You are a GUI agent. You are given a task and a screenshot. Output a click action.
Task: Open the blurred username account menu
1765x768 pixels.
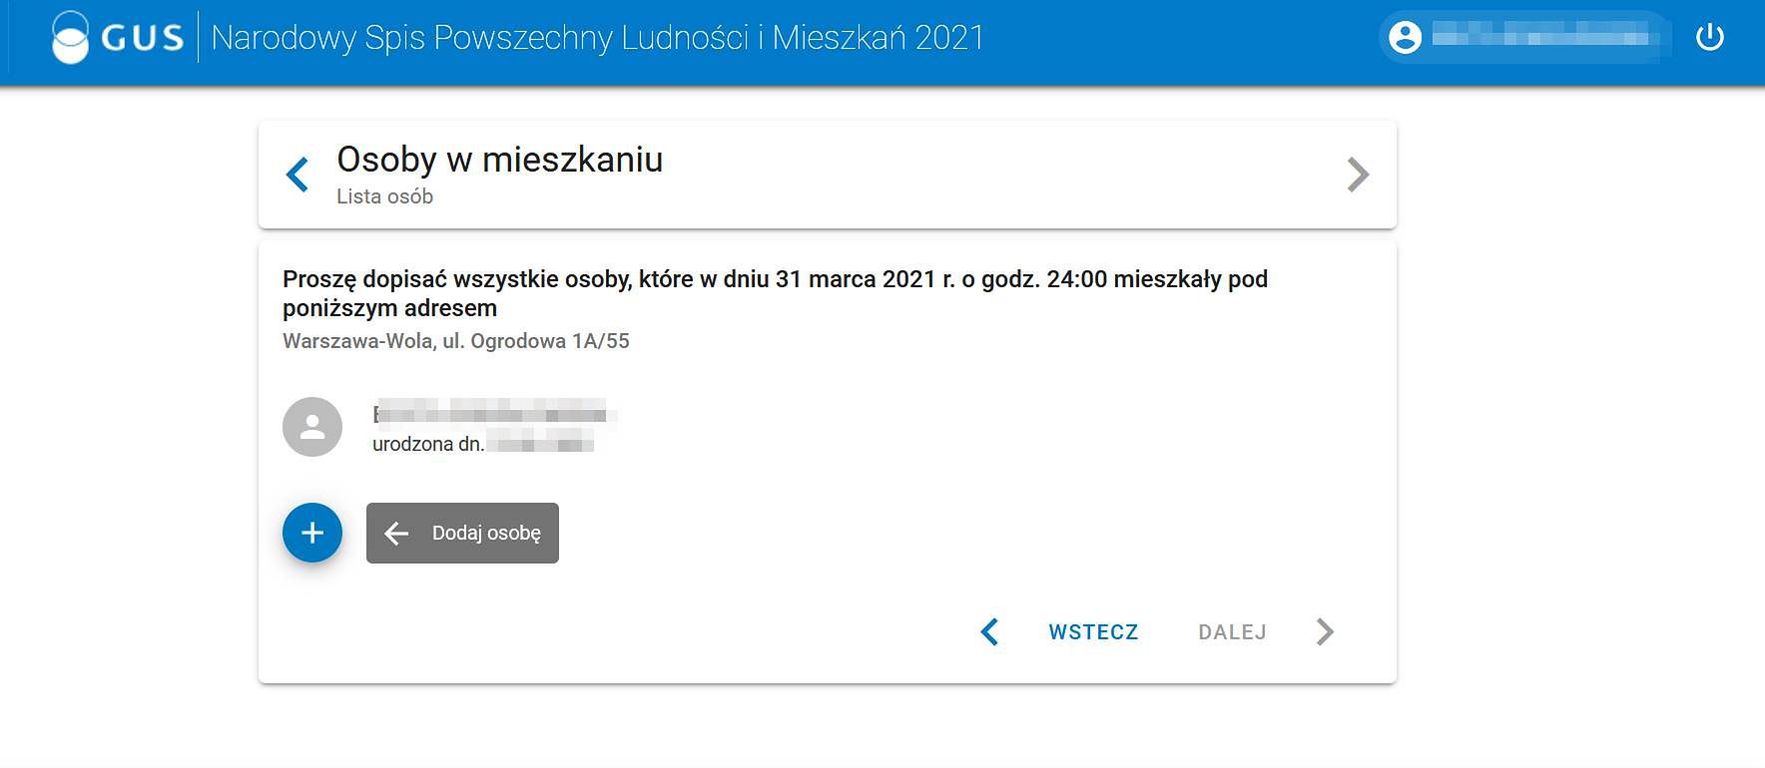1542,38
